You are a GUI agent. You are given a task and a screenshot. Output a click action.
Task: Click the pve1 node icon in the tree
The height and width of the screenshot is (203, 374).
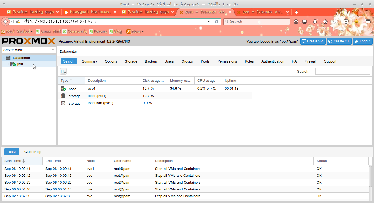13,64
